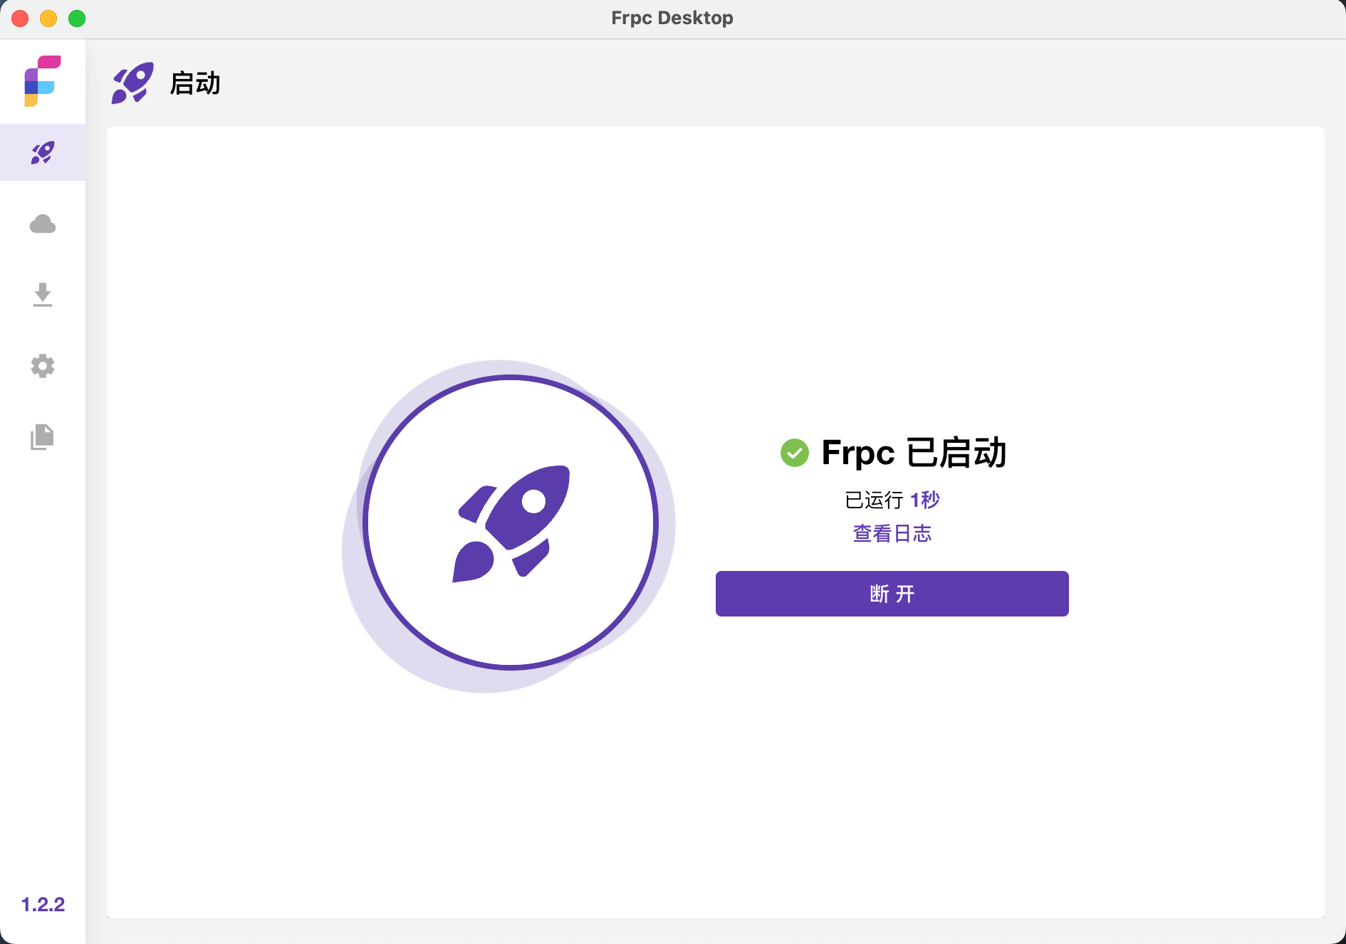Close the window with the red button

click(x=20, y=19)
